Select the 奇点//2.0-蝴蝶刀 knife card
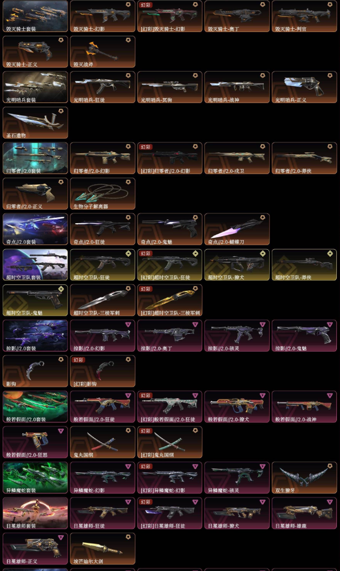The width and height of the screenshot is (340, 571). (x=237, y=229)
